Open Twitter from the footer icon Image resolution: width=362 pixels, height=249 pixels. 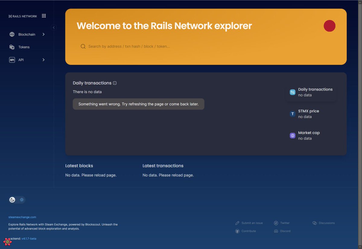pos(276,223)
